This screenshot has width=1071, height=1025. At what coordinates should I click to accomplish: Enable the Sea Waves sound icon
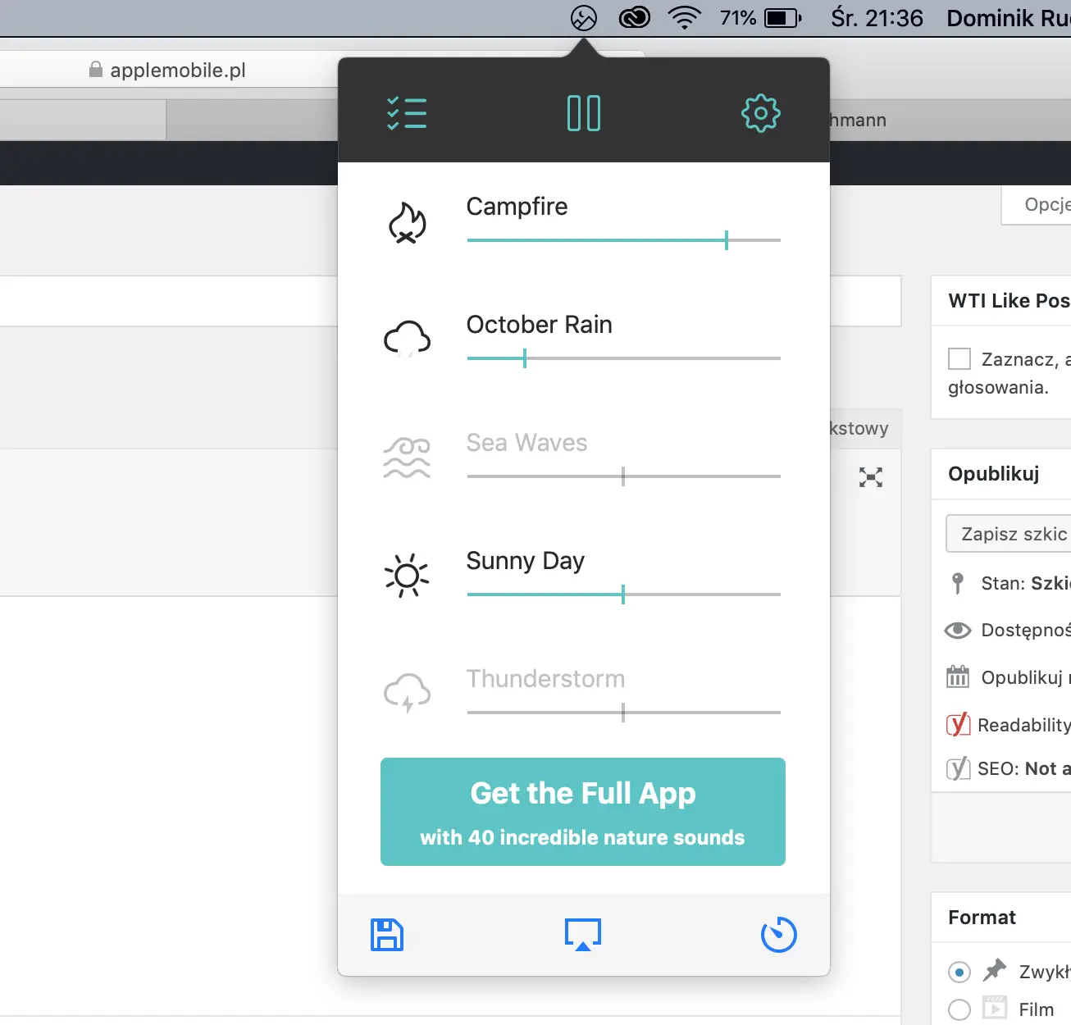[407, 458]
